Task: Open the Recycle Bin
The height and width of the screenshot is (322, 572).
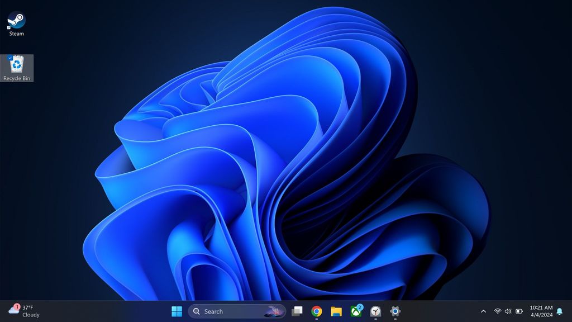Action: 17,63
